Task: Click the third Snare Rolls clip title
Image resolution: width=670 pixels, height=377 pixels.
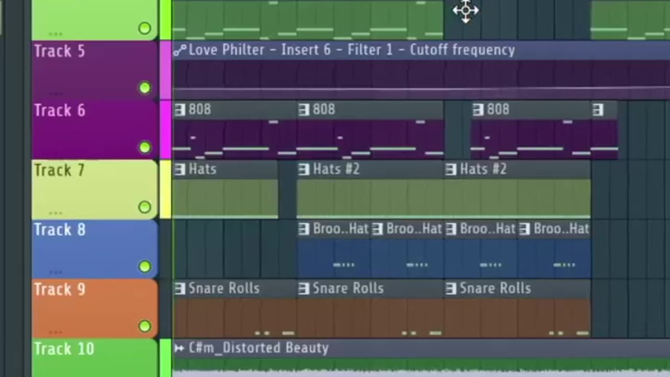Action: (x=495, y=289)
